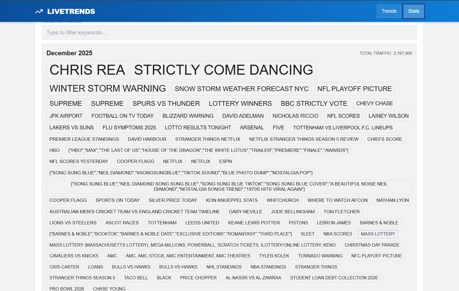The image size is (459, 291).
Task: Click the LiveTrends logo icon
Action: [x=39, y=11]
